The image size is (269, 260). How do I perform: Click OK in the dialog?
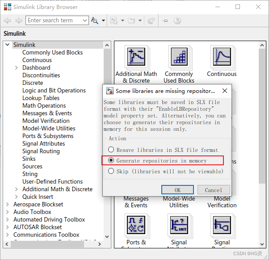(177, 190)
